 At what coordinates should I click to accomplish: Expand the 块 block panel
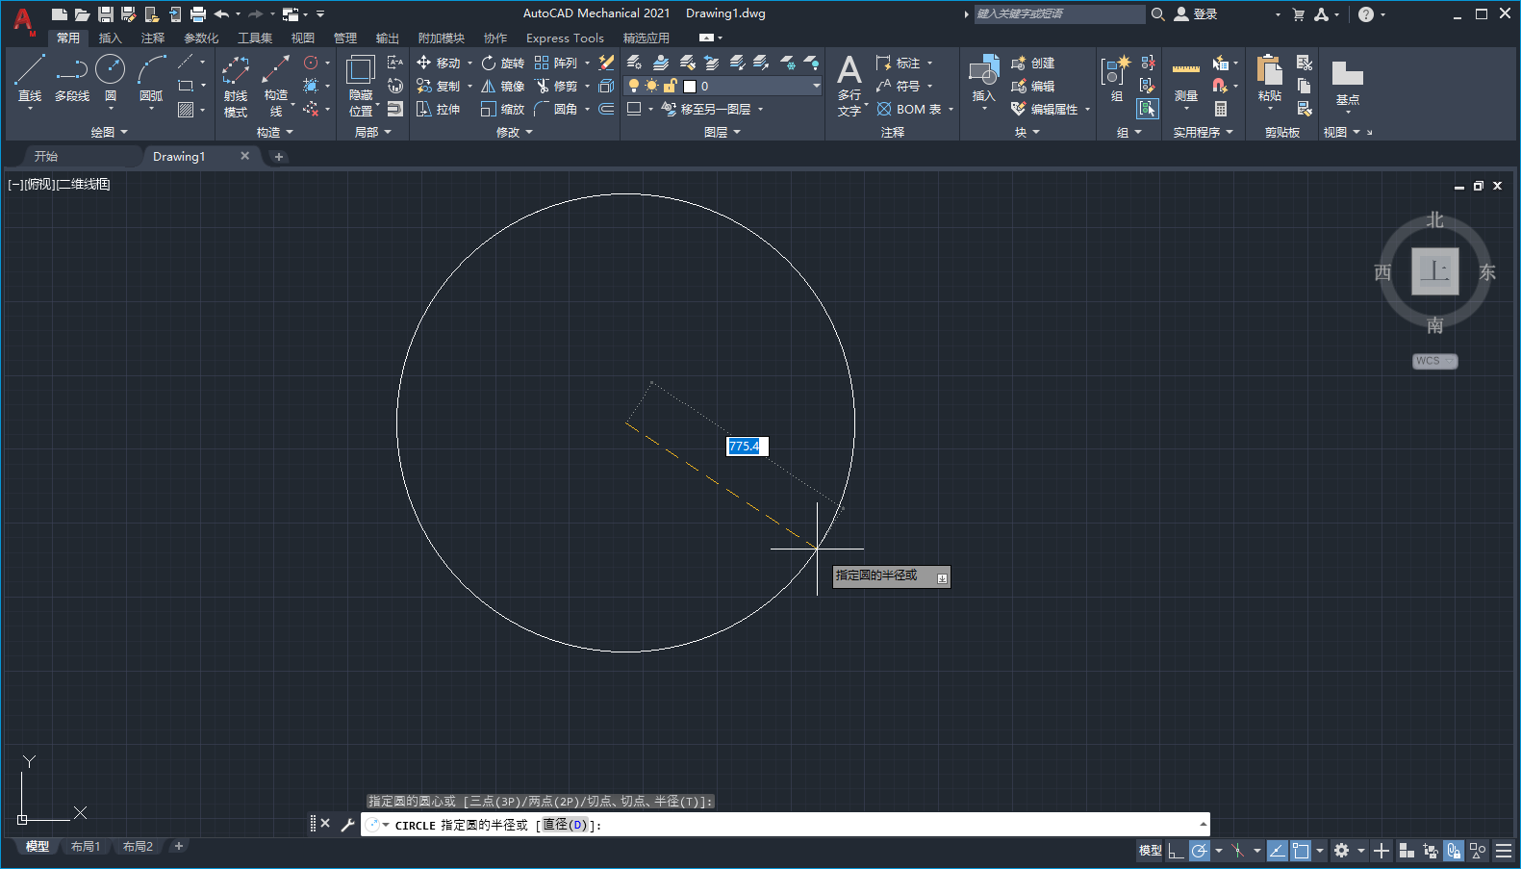1027,132
